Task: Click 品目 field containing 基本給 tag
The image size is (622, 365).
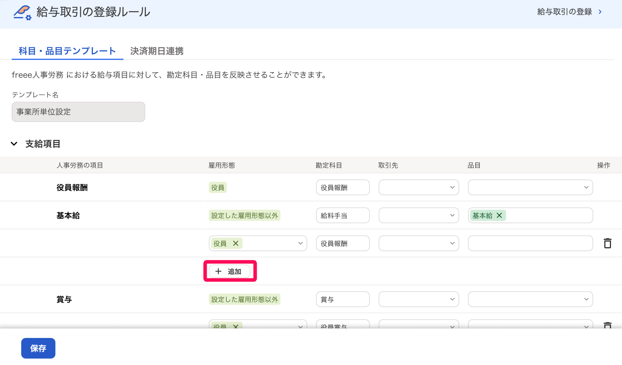Action: [531, 216]
